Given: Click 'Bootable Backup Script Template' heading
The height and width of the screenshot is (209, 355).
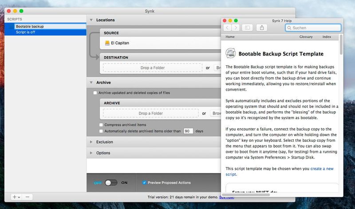Looking at the screenshot, I should [x=281, y=54].
